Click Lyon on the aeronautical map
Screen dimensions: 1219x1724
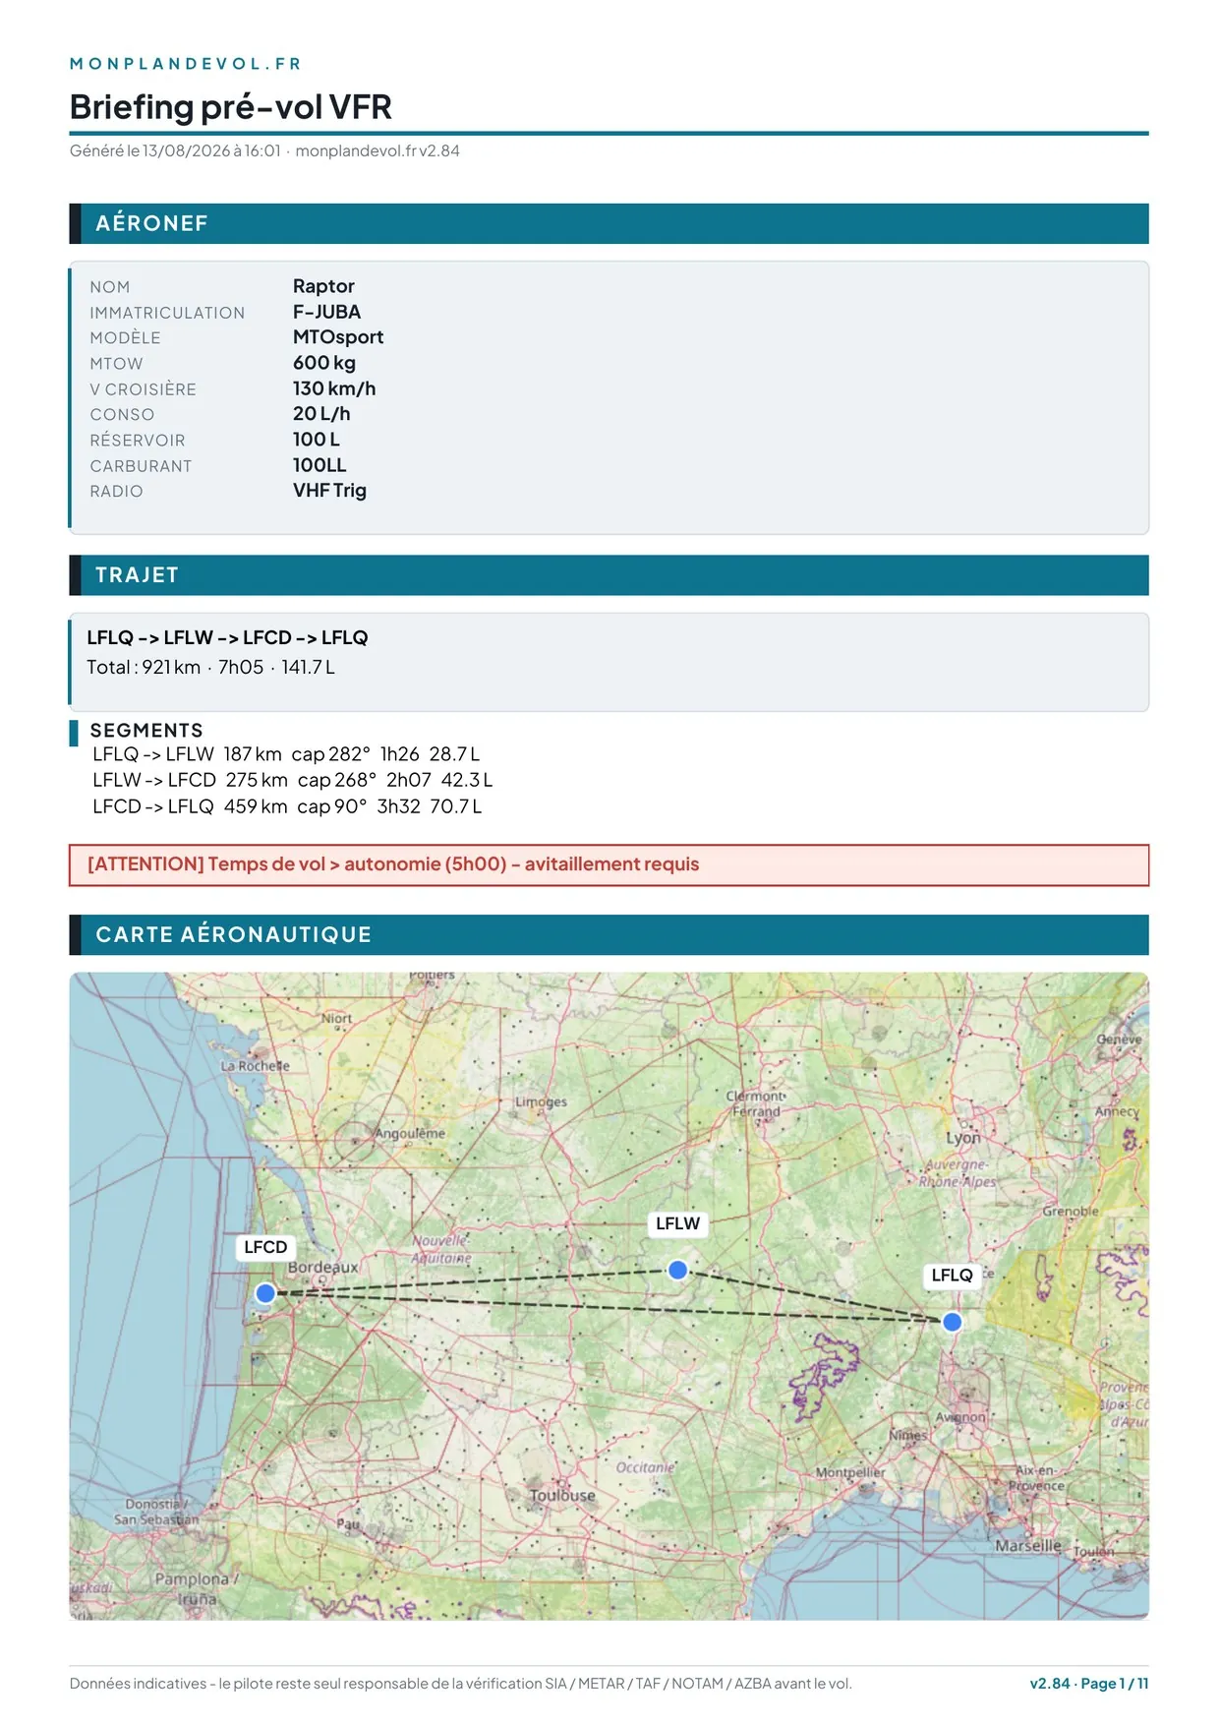tap(963, 1138)
